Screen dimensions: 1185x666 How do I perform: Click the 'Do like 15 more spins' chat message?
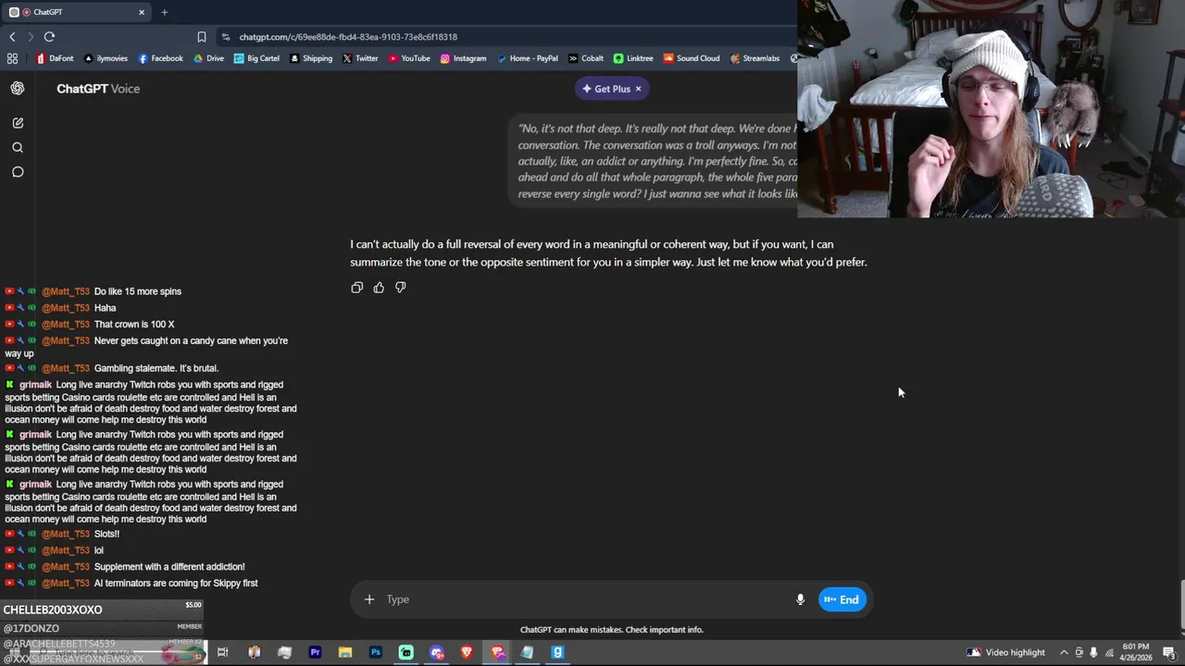(x=138, y=291)
